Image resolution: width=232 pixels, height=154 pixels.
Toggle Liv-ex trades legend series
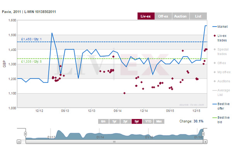click(x=220, y=38)
